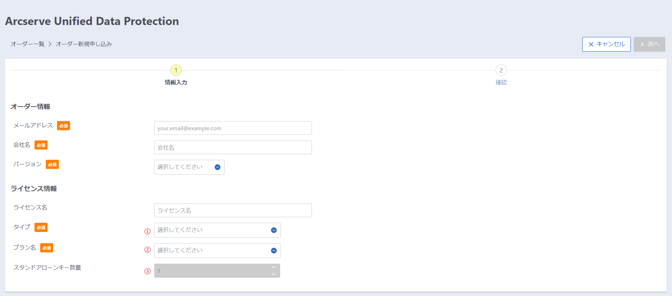Focus the ライセンス名 license name field
Viewport: 672px width, 296px height.
click(233, 210)
